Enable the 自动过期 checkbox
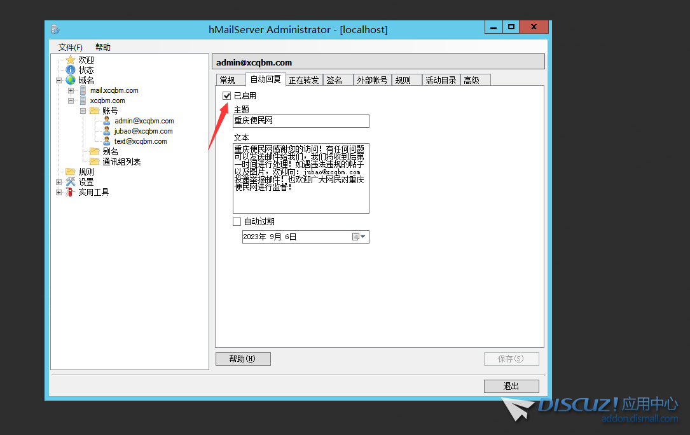 pyautogui.click(x=237, y=222)
